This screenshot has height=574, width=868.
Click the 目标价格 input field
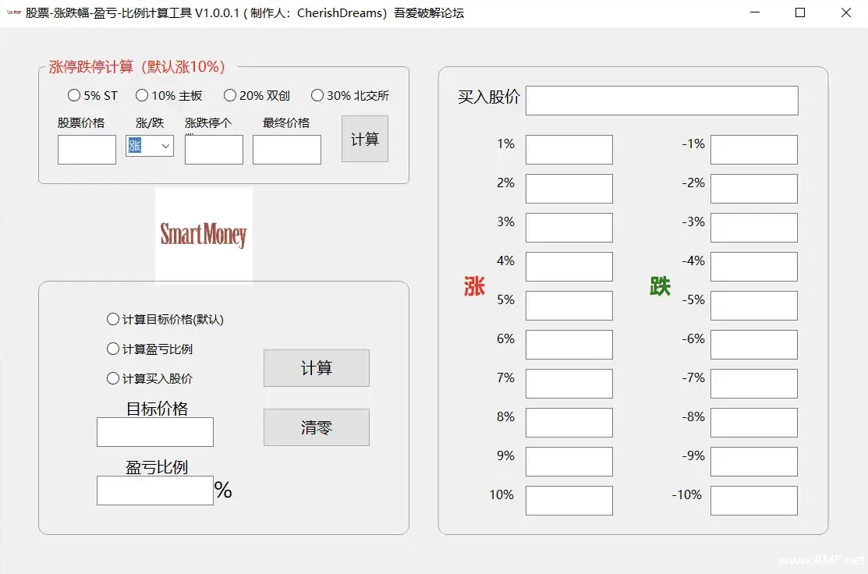click(x=154, y=431)
